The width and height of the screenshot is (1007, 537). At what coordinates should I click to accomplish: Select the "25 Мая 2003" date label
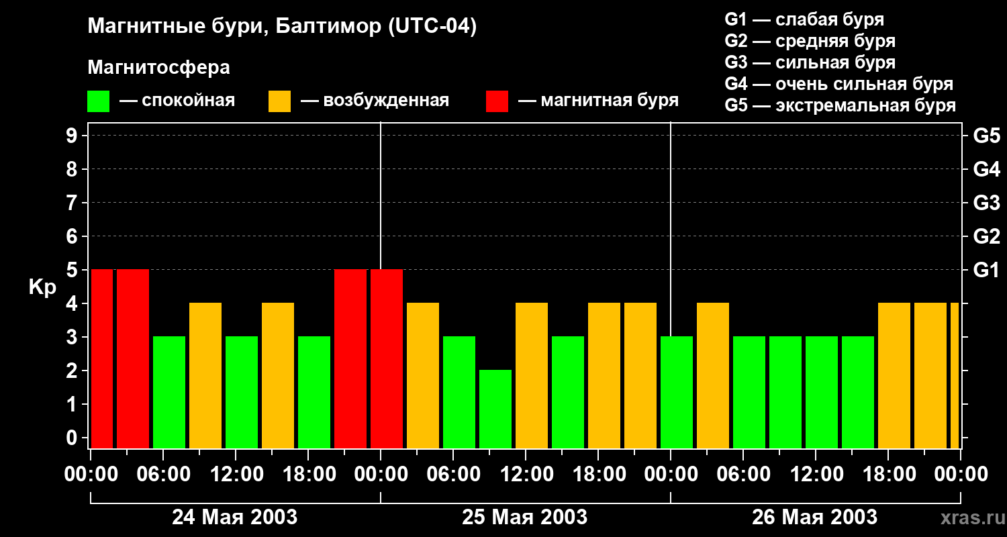click(x=524, y=518)
